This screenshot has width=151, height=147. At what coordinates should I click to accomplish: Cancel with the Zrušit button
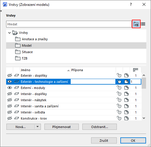click(104, 141)
